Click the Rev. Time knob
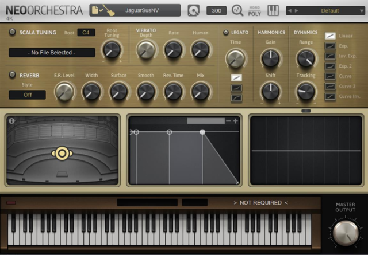Screen dimensions: 368x255 pyautogui.click(x=173, y=92)
